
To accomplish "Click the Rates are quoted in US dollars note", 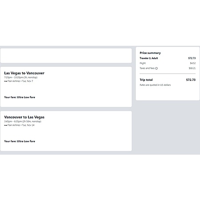I will pyautogui.click(x=155, y=85).
